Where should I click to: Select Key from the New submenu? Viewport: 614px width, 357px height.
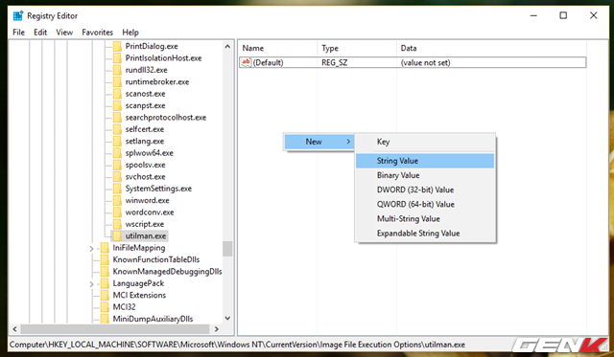pos(425,142)
